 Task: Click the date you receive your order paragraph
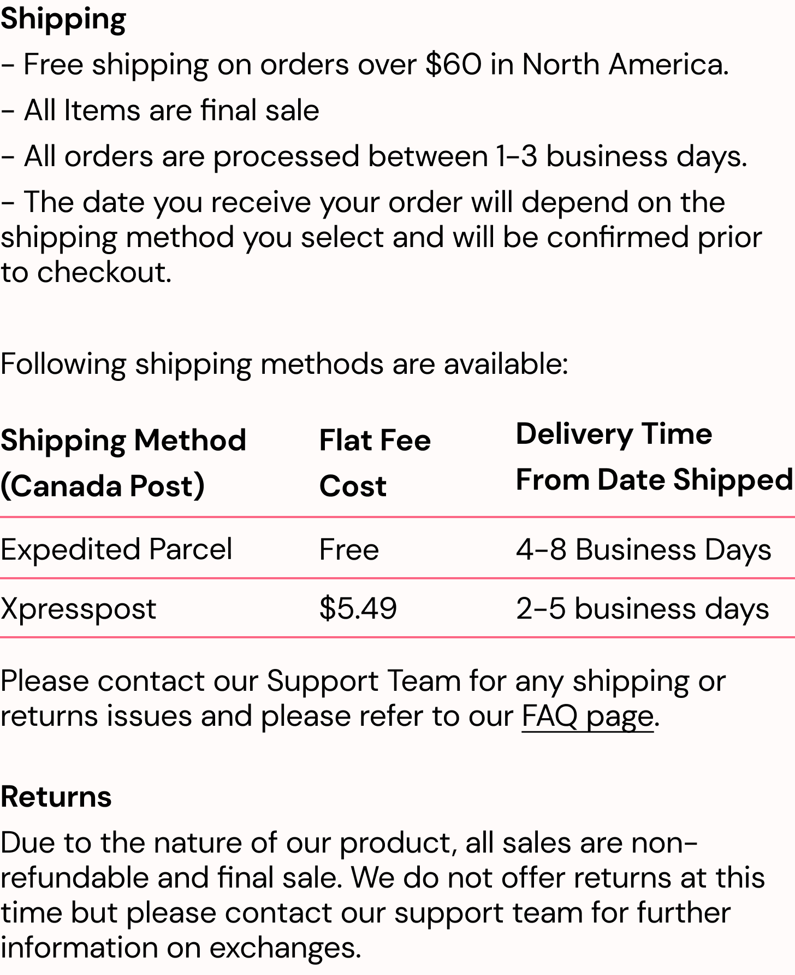[x=381, y=237]
